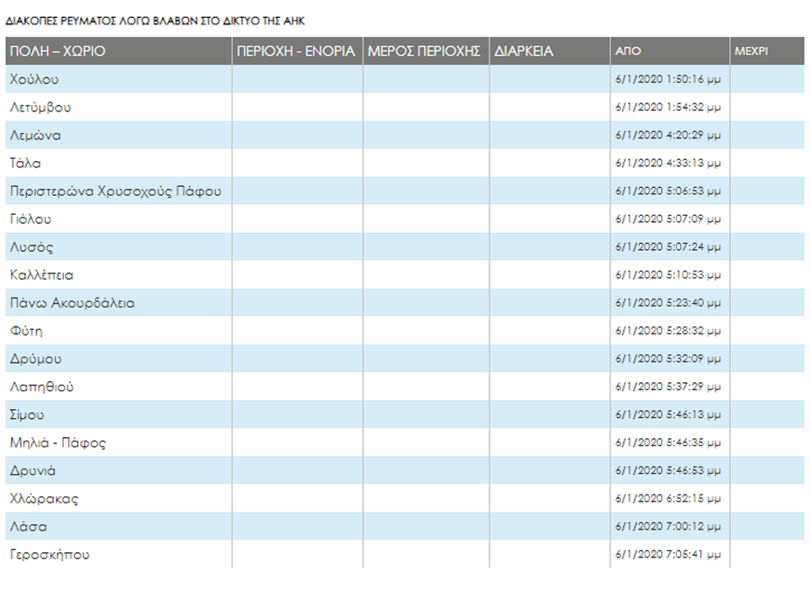
Task: Click the ΜΕΡΟΣ ΠΕΡΙΟΧΗΣ column header
Action: pyautogui.click(x=427, y=51)
